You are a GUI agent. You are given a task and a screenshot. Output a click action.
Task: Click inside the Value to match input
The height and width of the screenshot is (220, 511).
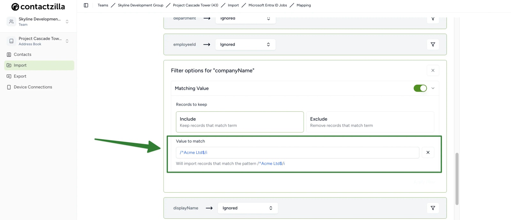tap(297, 152)
